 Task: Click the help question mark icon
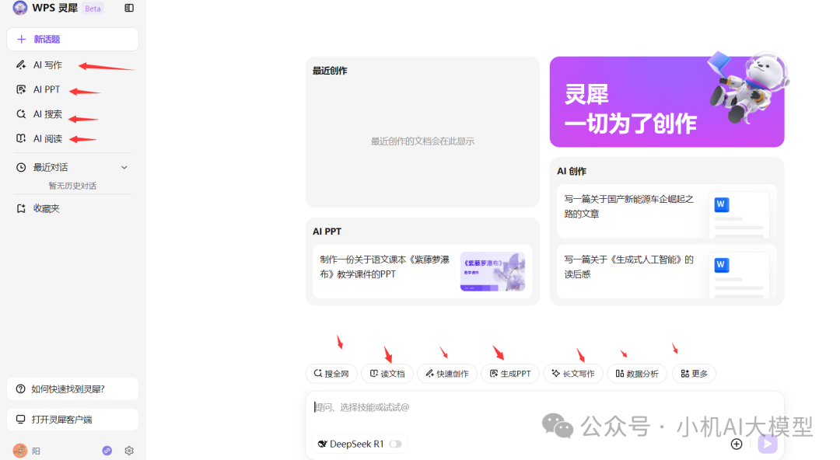20,389
